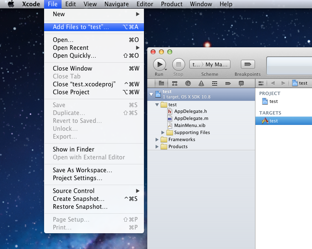The height and width of the screenshot is (249, 312).
Task: Open the Edit menu
Action: [x=70, y=4]
